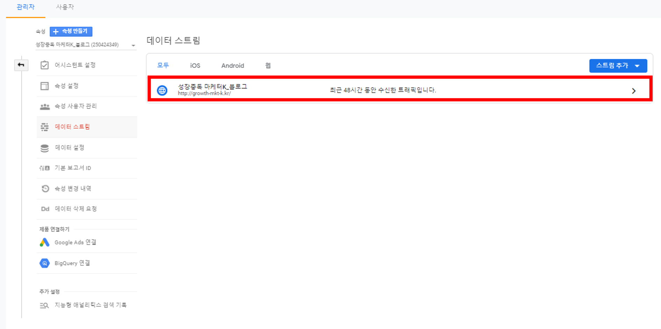Click the 어시스턴트 설정 checklist icon

click(x=45, y=65)
